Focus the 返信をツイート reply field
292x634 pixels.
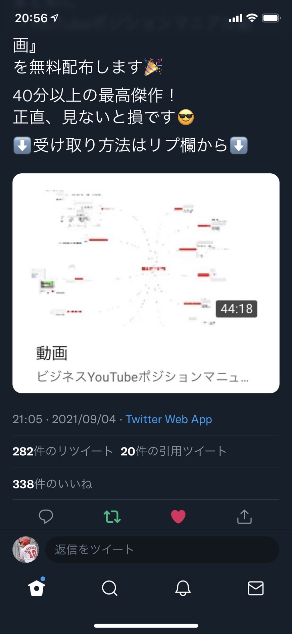162,550
